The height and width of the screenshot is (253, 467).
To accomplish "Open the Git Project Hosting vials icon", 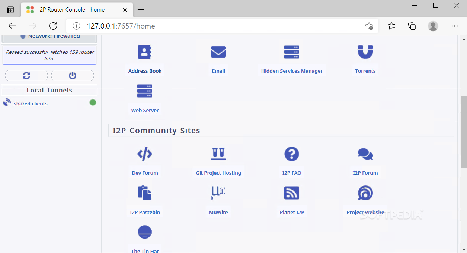I will (218, 154).
